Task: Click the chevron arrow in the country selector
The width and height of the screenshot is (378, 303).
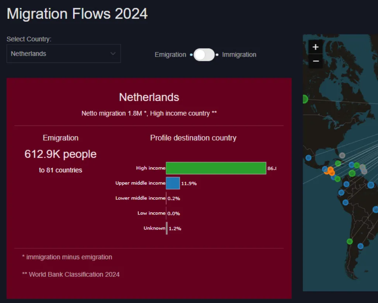Action: pos(113,54)
